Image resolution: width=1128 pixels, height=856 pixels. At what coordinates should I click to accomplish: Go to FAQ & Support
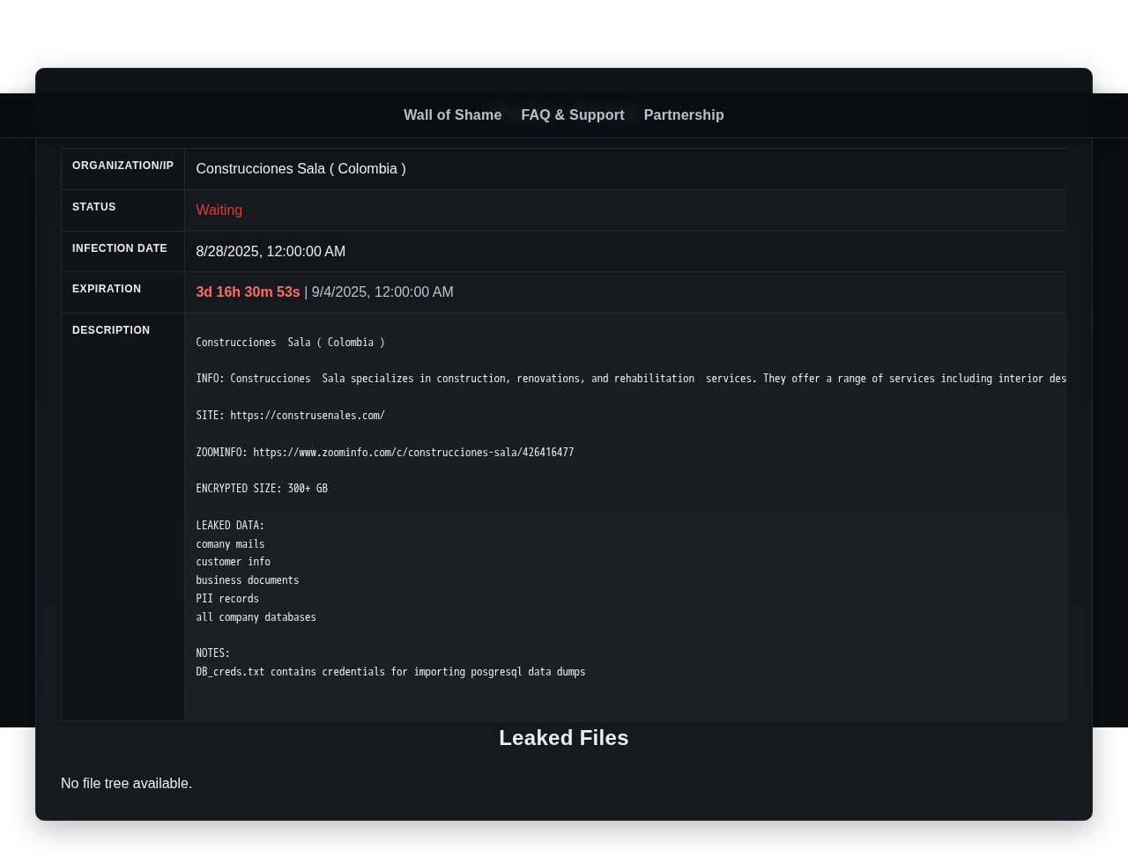[x=573, y=114]
